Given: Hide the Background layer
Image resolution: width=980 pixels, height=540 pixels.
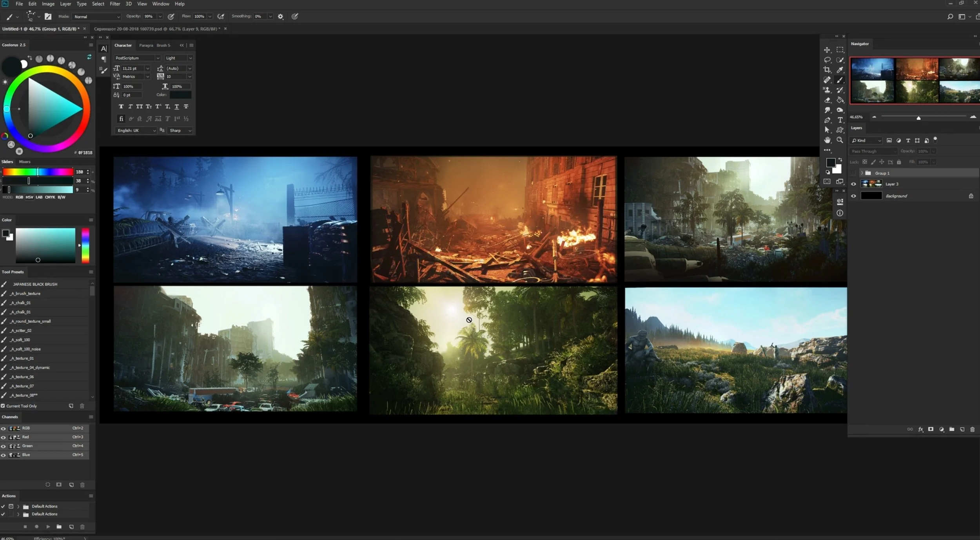Looking at the screenshot, I should click(853, 196).
